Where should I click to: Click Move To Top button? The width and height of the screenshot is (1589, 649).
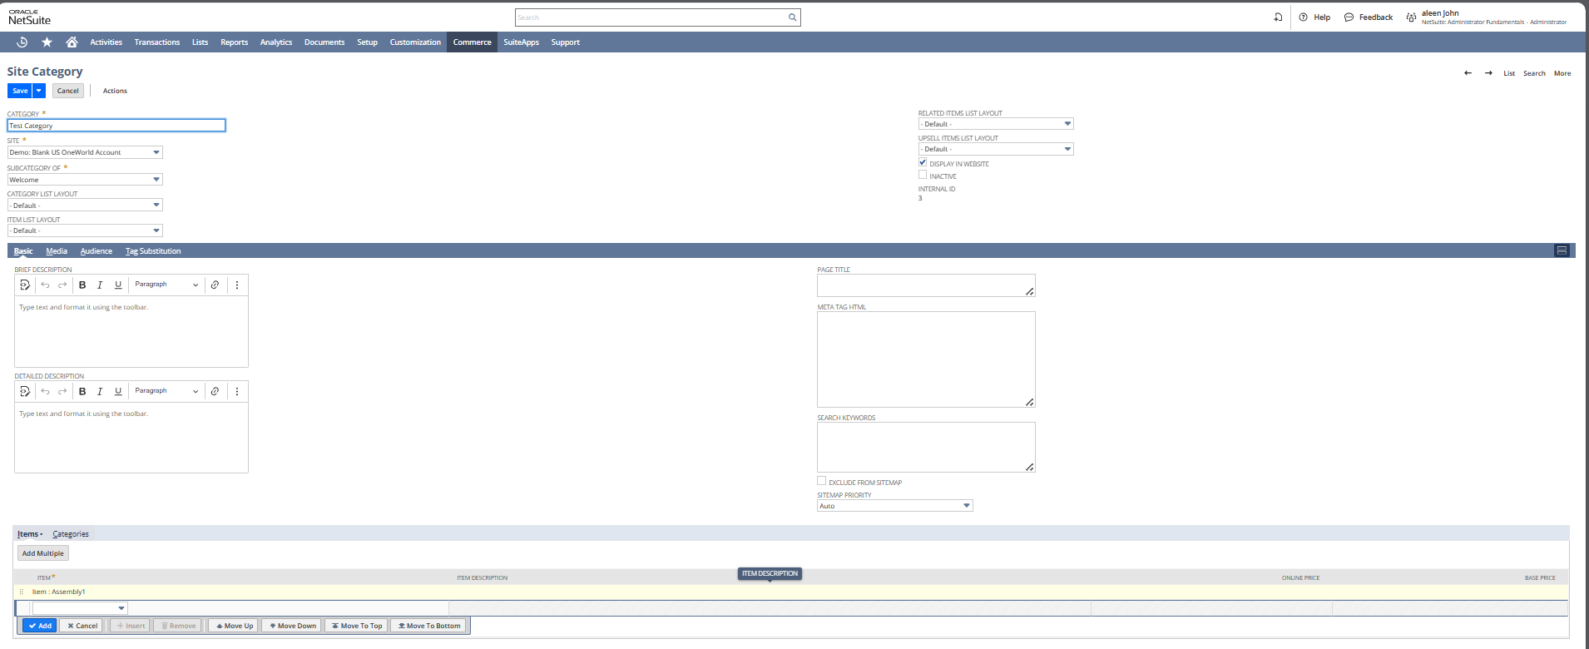(357, 626)
